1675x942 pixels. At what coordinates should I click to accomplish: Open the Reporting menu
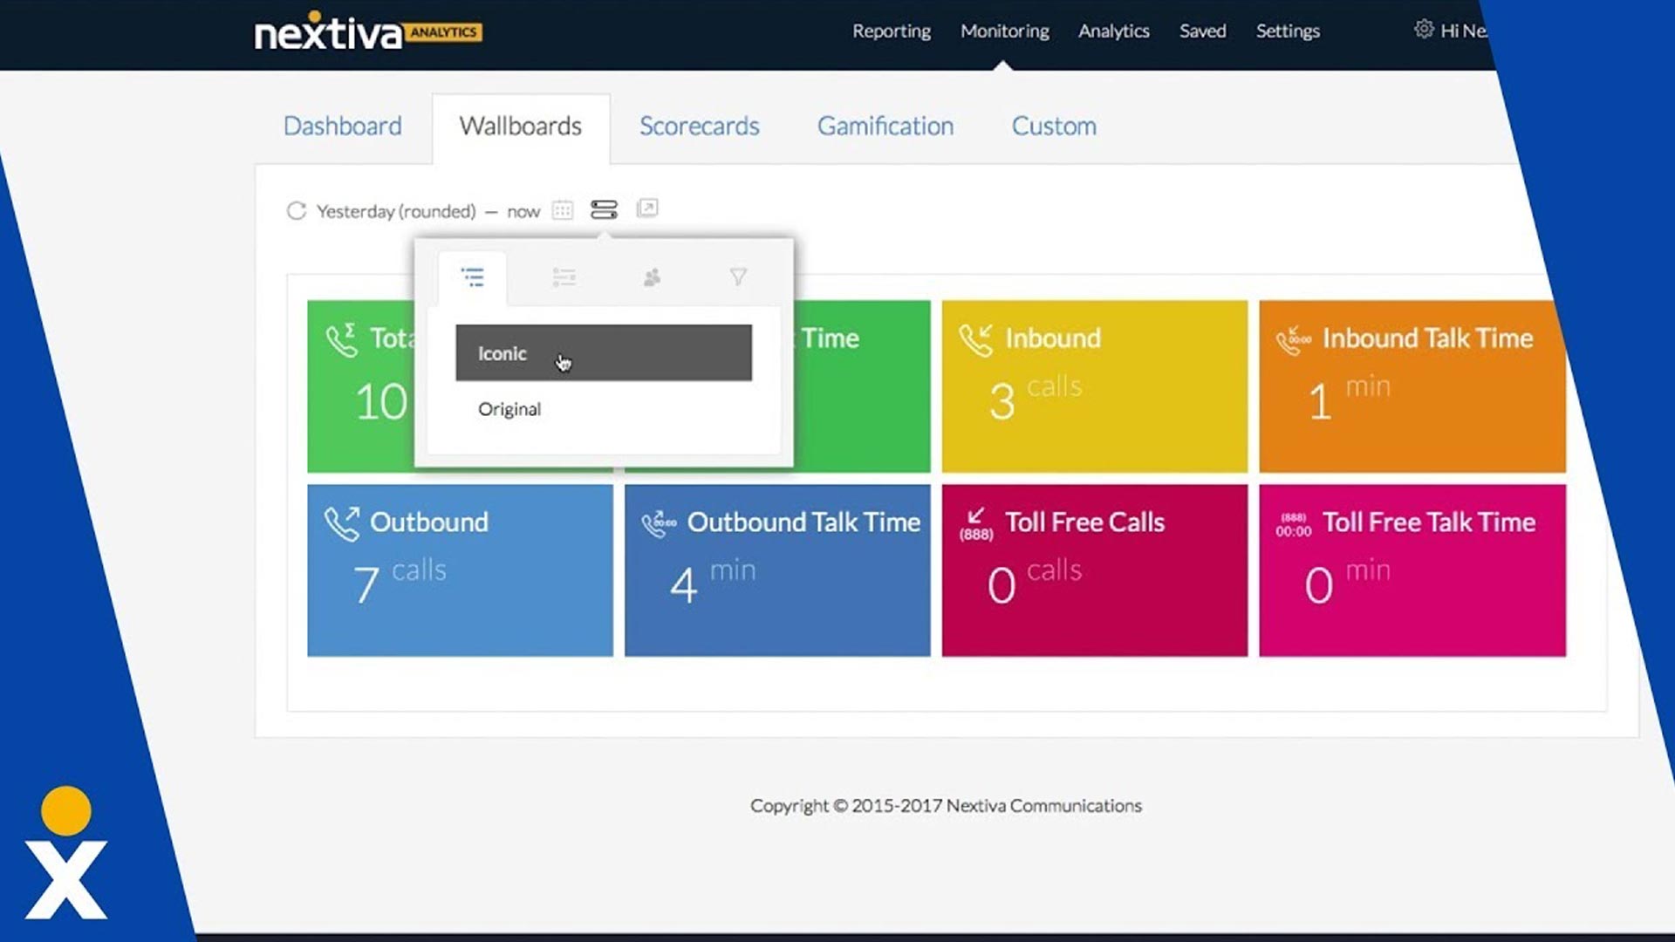click(892, 31)
